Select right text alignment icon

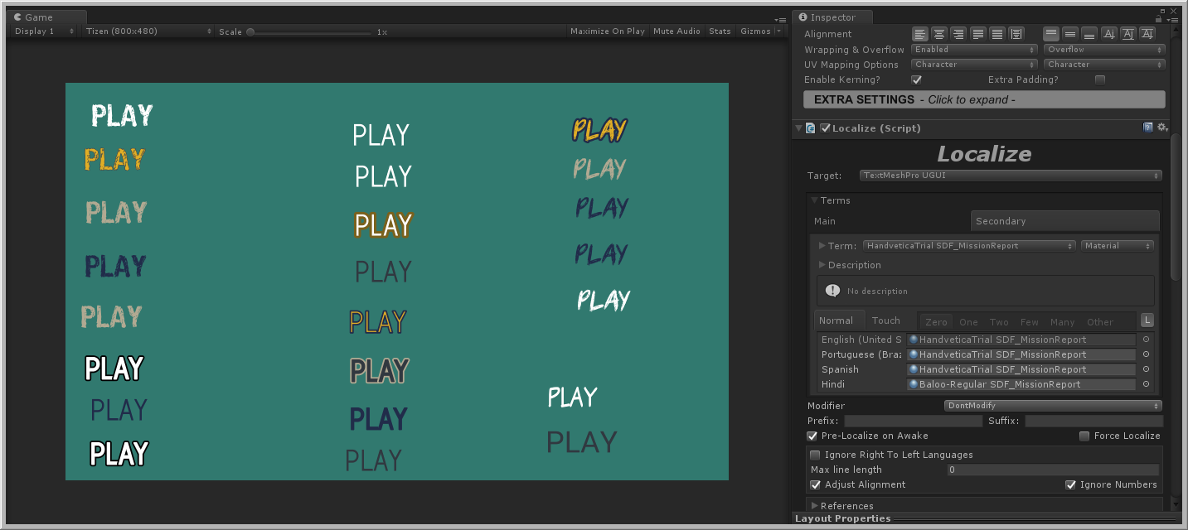958,34
